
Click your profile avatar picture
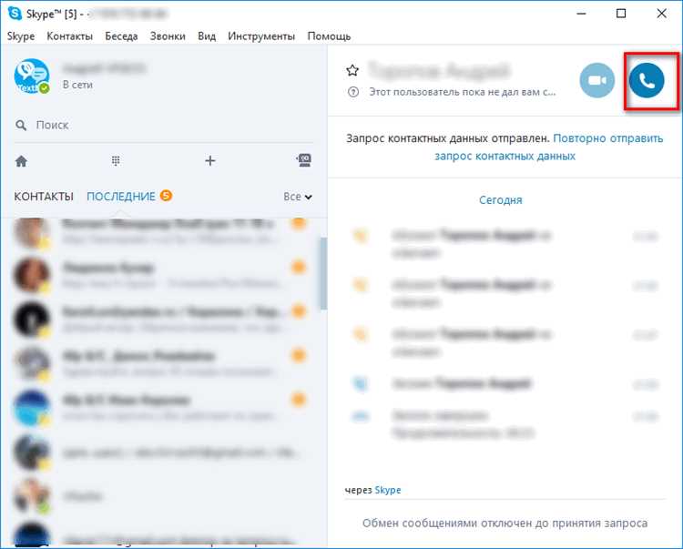[32, 76]
